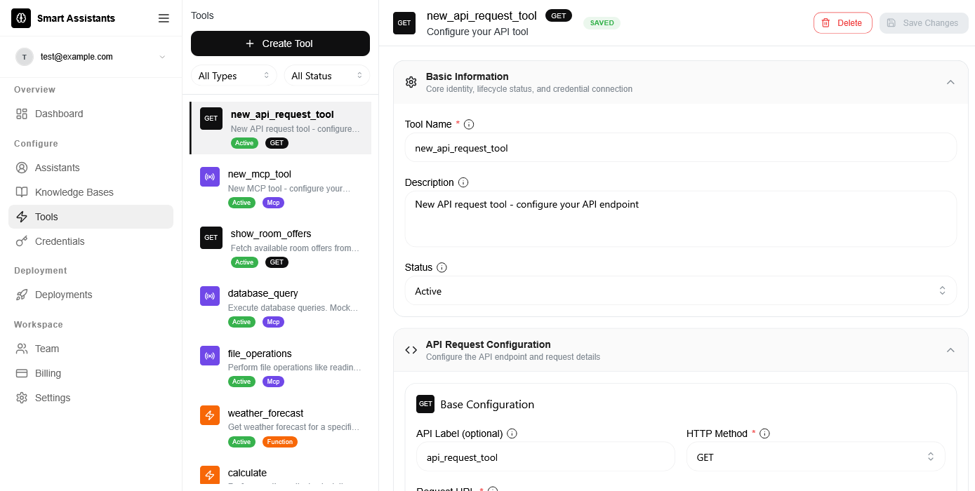Image resolution: width=975 pixels, height=491 pixels.
Task: Click the info icon next to Tool Name
Action: pyautogui.click(x=469, y=124)
